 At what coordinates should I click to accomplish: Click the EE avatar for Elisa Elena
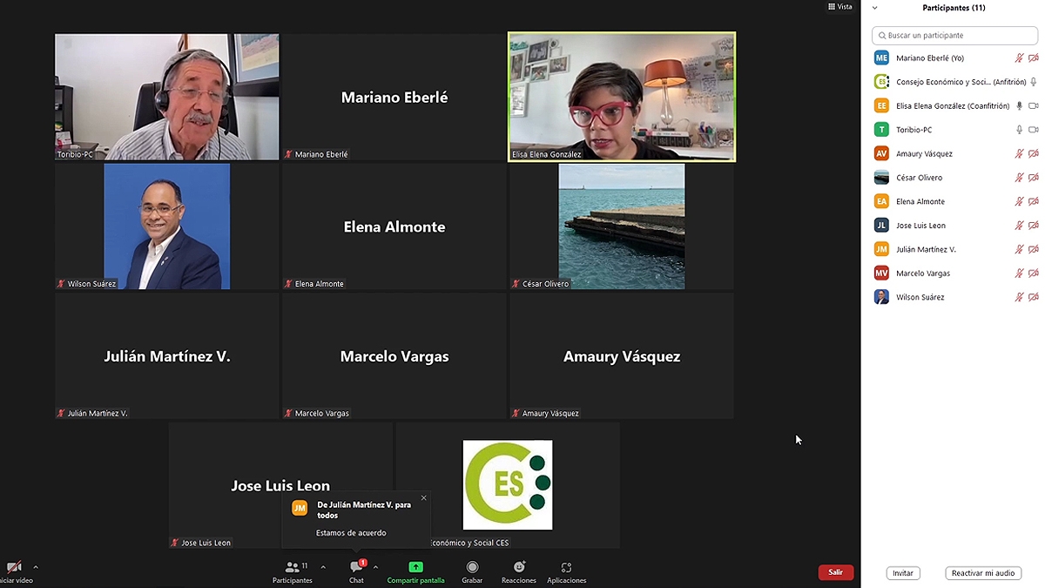coord(881,105)
